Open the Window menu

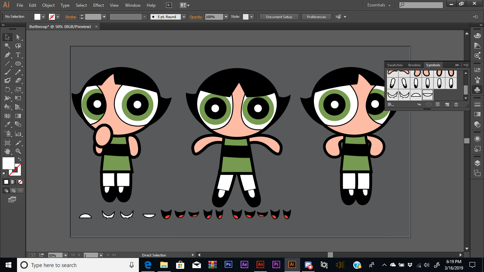point(133,5)
